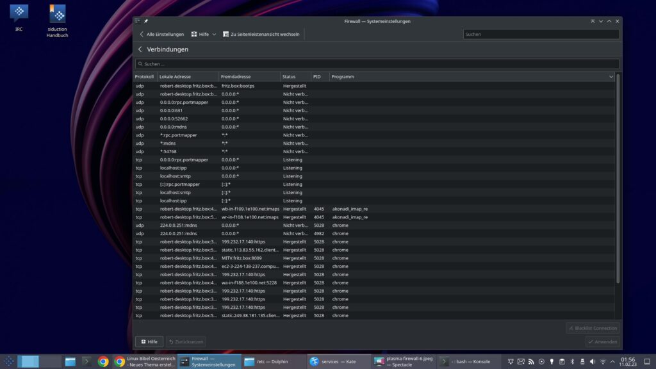The height and width of the screenshot is (369, 656).
Task: Expand hidden system tray icons arrow
Action: 612,361
